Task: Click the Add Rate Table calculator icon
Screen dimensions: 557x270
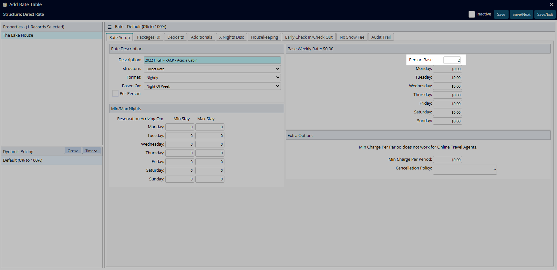Action: (5, 5)
